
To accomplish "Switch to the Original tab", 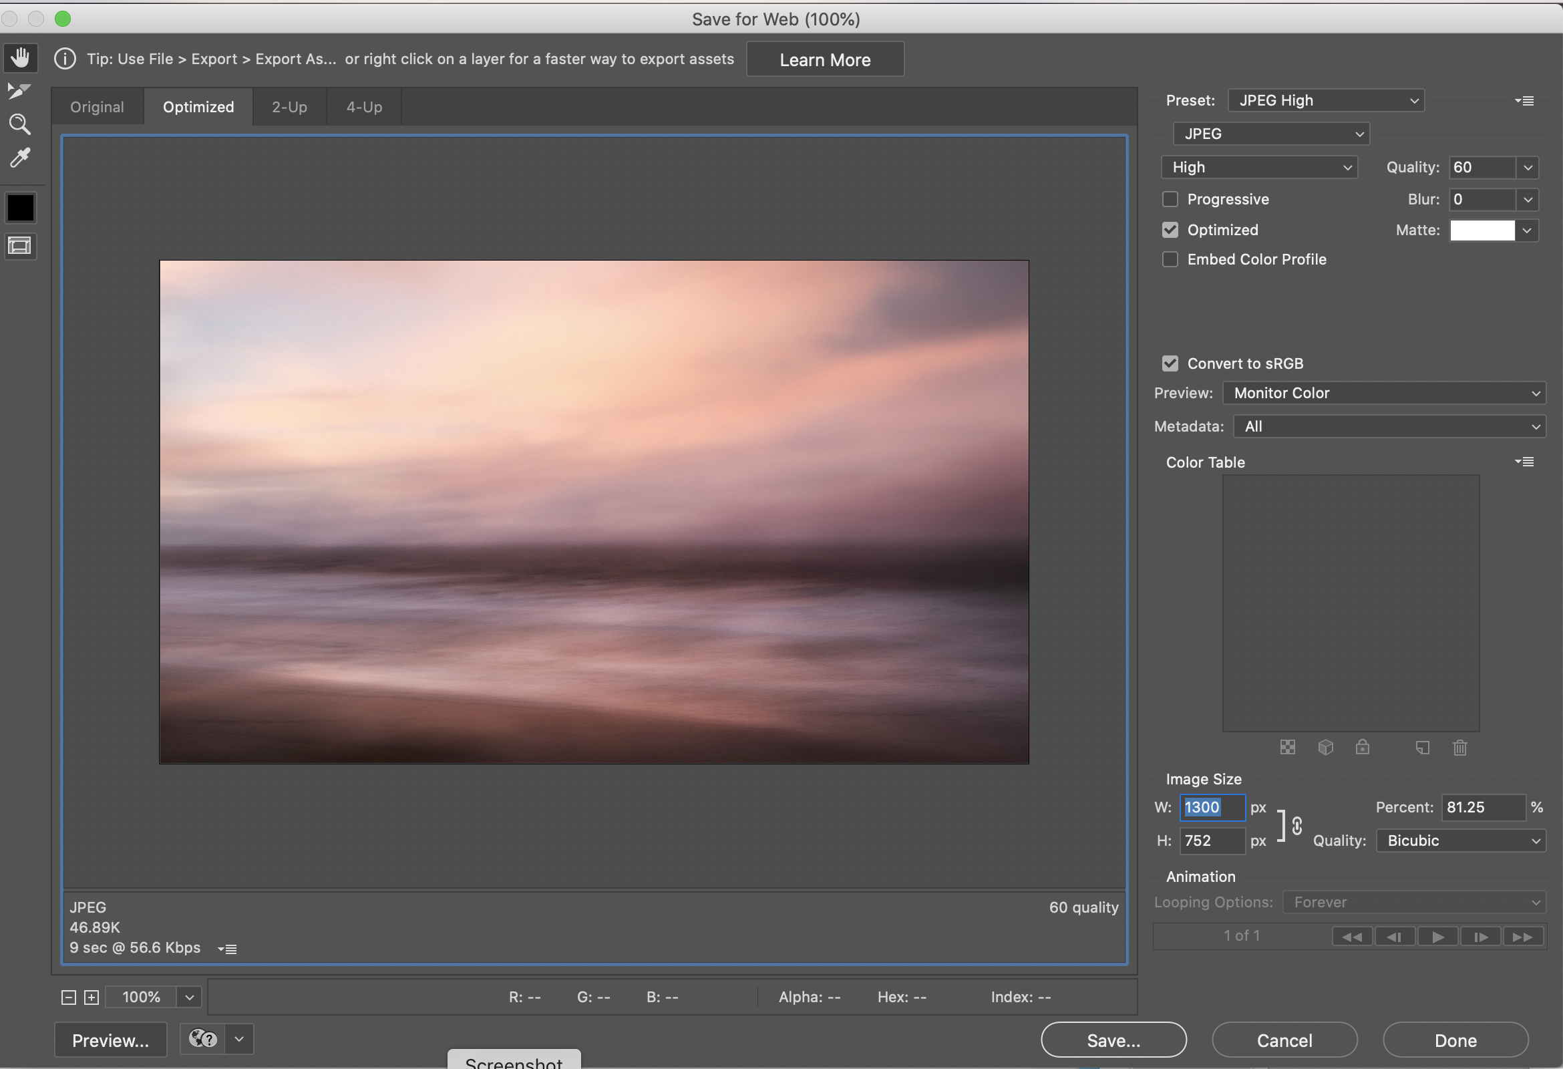I will click(x=97, y=107).
